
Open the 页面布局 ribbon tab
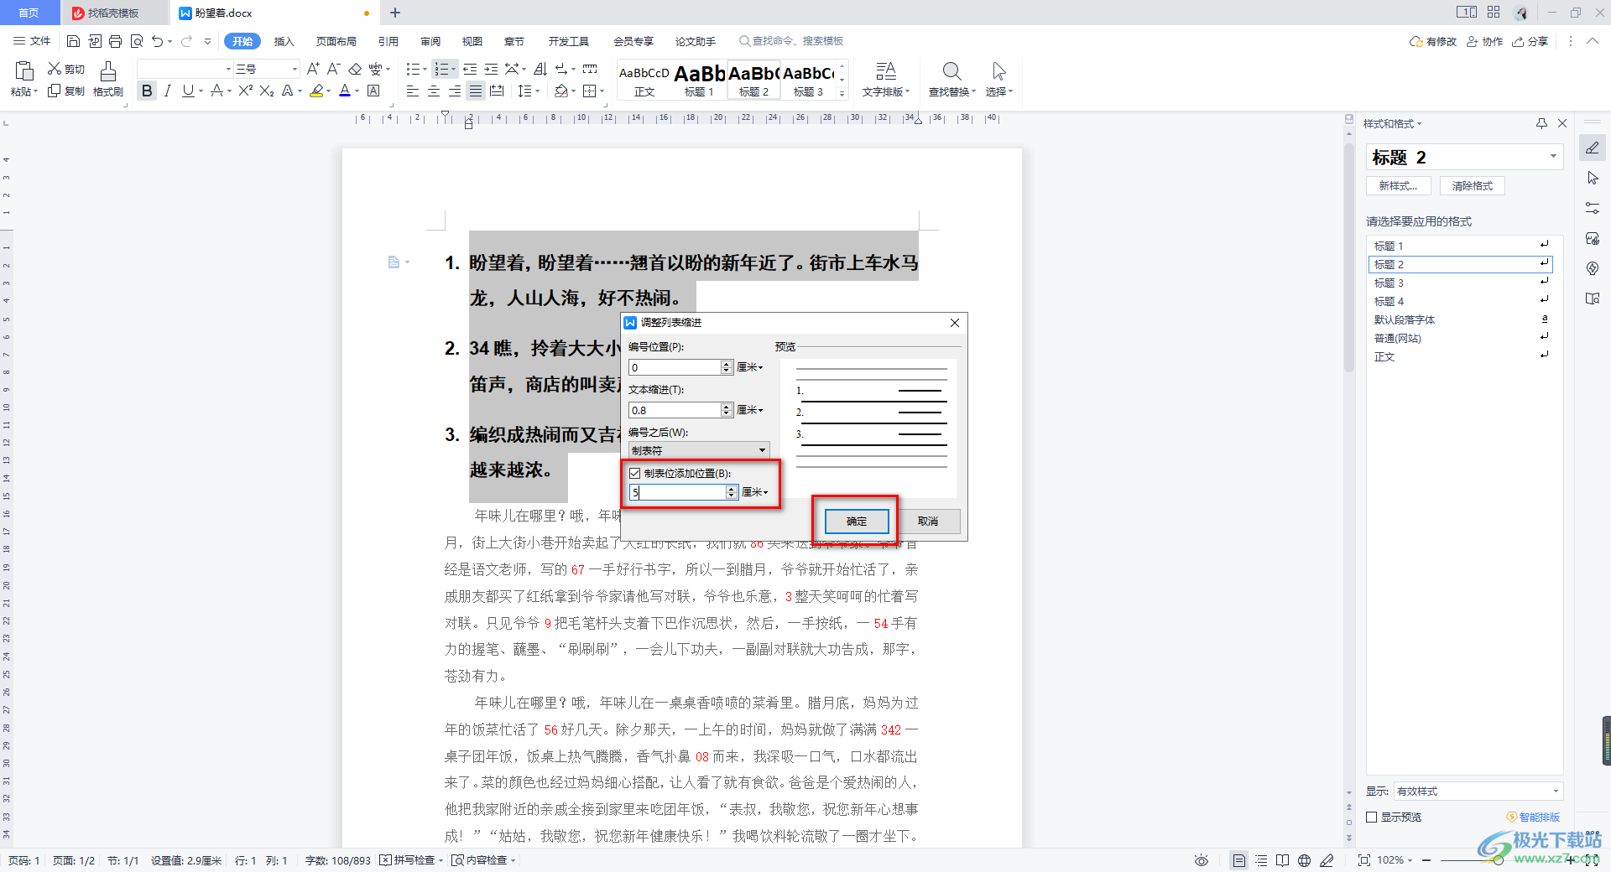(x=336, y=41)
